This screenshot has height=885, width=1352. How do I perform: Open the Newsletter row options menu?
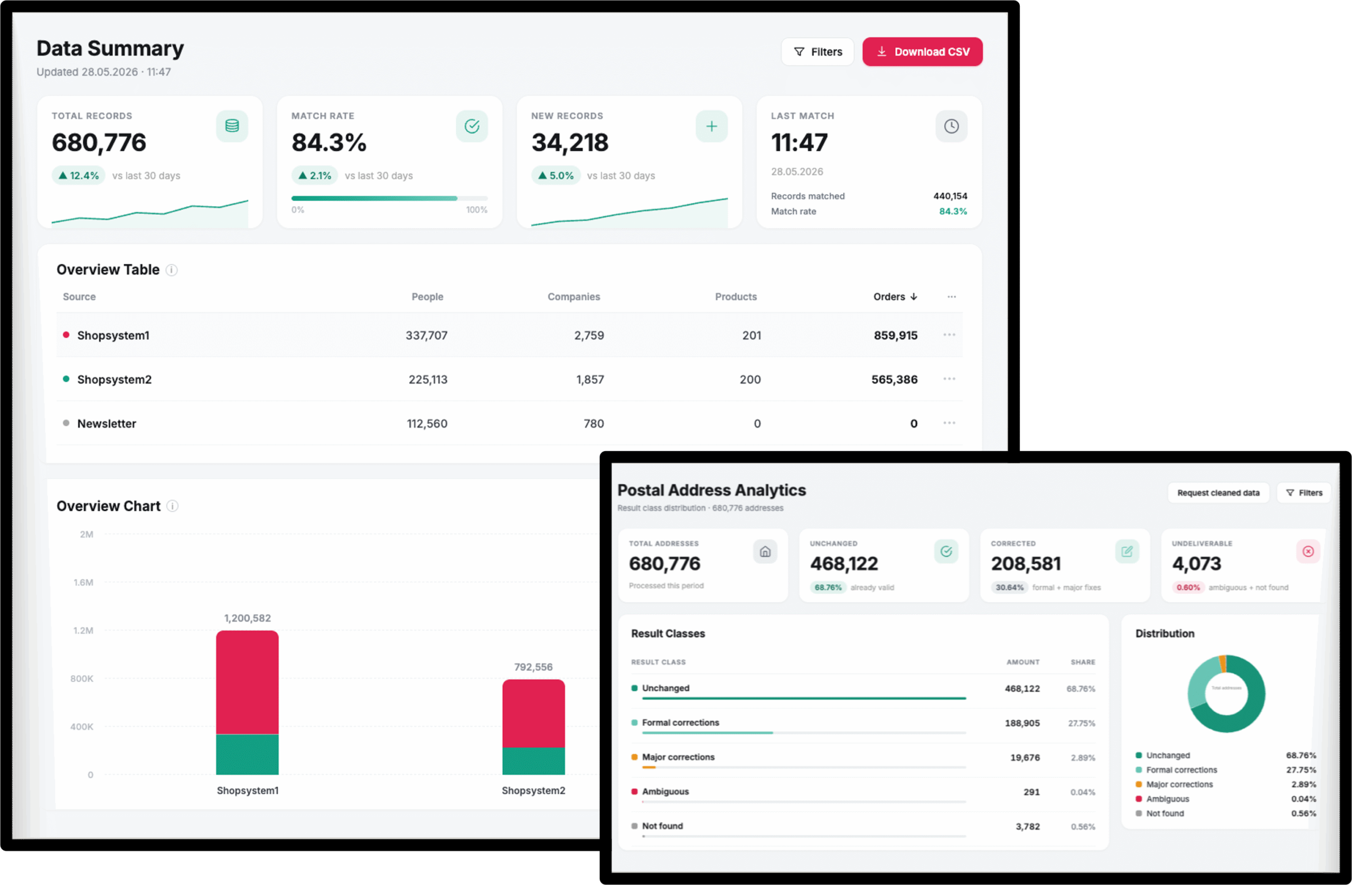click(949, 423)
